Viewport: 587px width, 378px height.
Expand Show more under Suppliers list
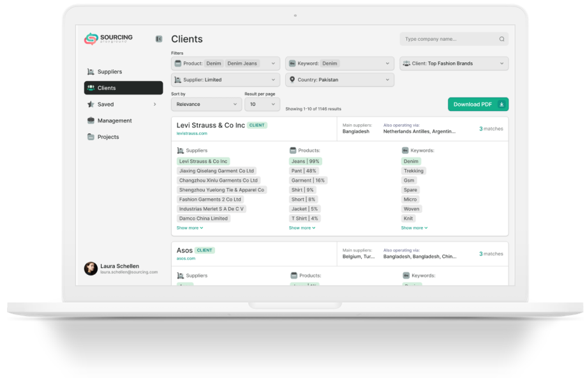click(x=189, y=228)
